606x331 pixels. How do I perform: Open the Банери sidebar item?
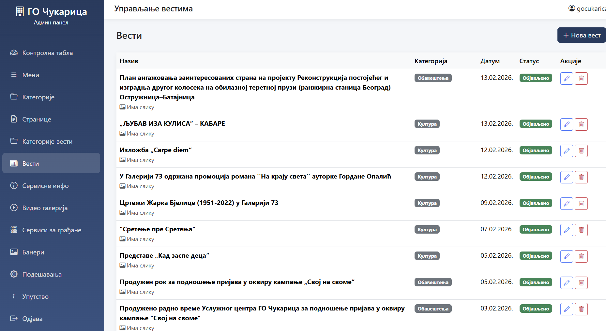pyautogui.click(x=33, y=252)
